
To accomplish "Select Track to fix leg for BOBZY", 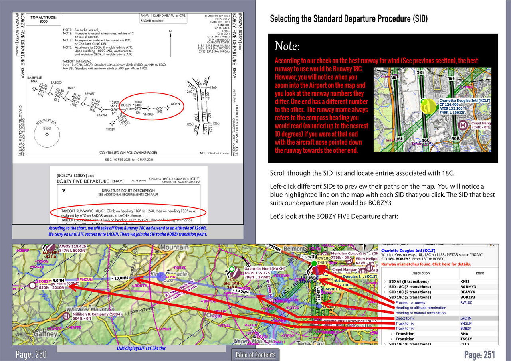I will [404, 329].
